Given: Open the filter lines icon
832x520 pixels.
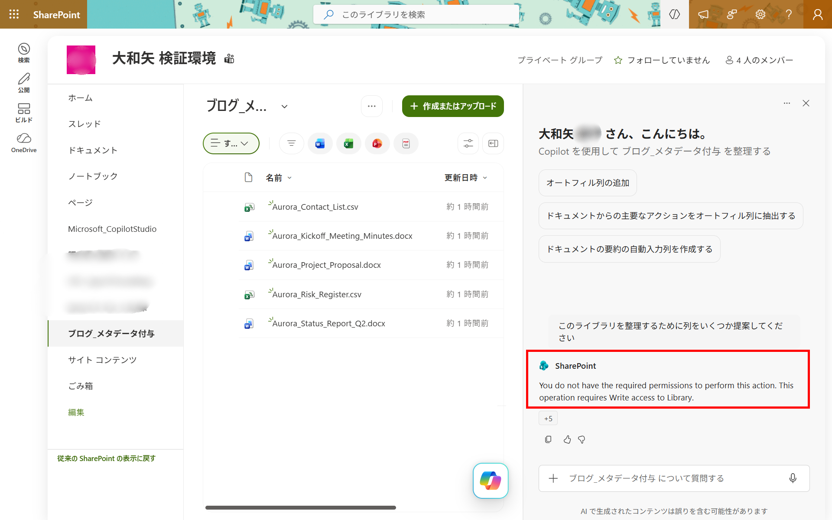Looking at the screenshot, I should tap(291, 143).
